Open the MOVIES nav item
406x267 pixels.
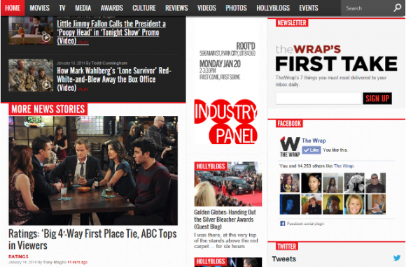coord(39,8)
